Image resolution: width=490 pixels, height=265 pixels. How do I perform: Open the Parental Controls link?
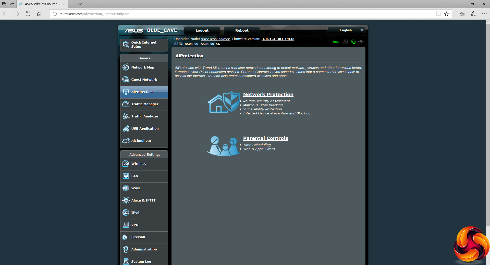click(265, 138)
